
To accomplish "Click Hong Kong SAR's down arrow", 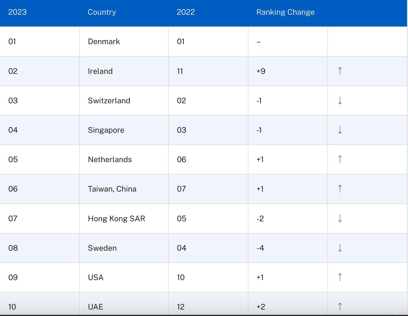I will coord(340,218).
